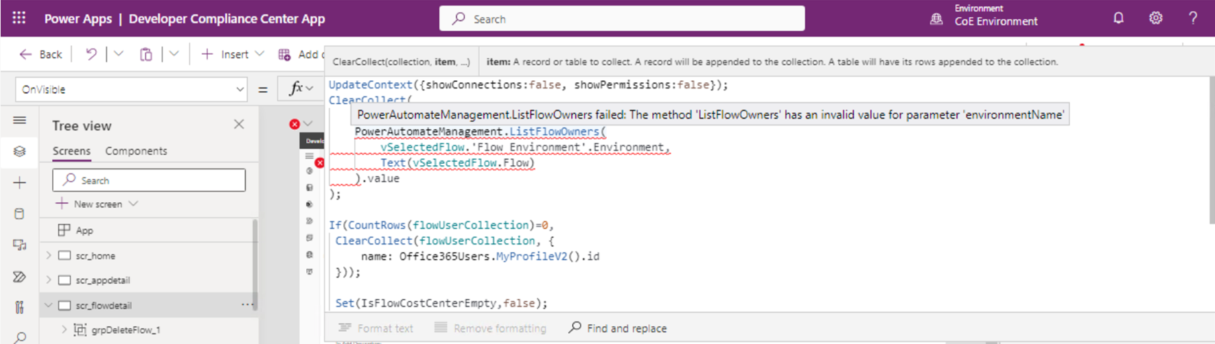Expand the New screen chevron

pos(133,204)
